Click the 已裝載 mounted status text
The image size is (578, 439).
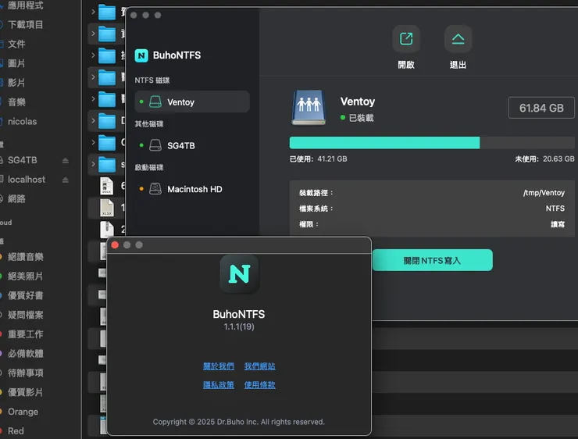(361, 118)
